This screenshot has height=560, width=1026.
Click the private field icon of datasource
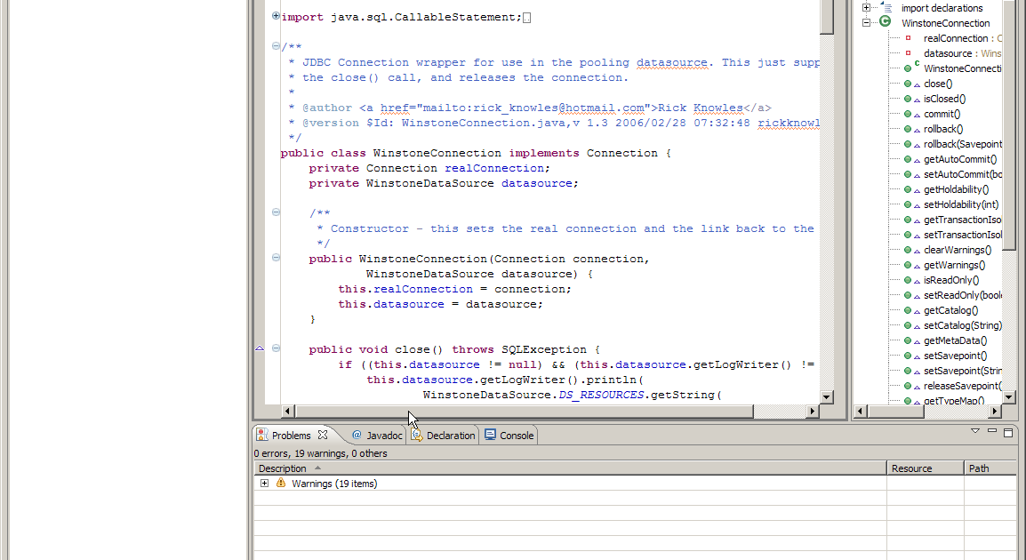click(x=909, y=53)
